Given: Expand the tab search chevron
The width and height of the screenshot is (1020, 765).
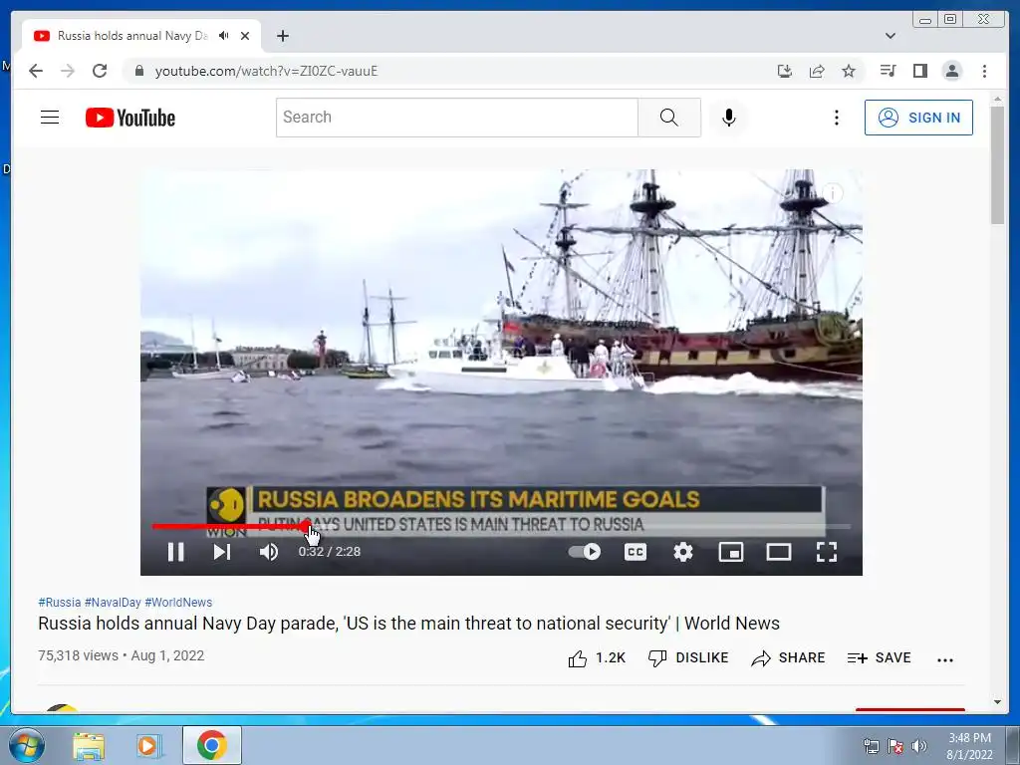Looking at the screenshot, I should [x=890, y=36].
